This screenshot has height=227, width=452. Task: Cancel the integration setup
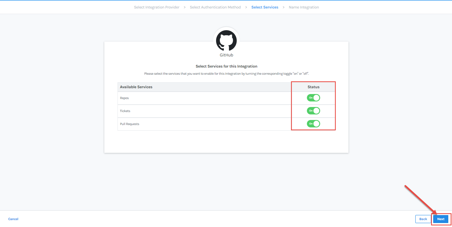[x=13, y=219]
